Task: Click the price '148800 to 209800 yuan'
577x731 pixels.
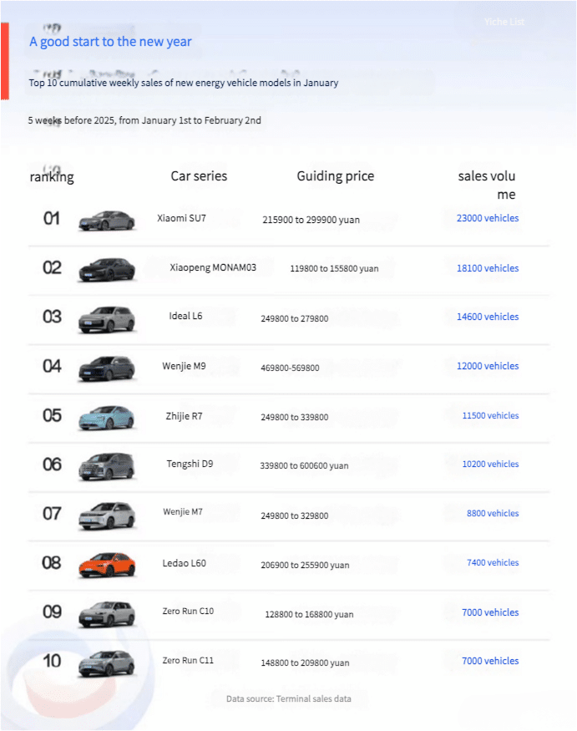Action: click(305, 663)
